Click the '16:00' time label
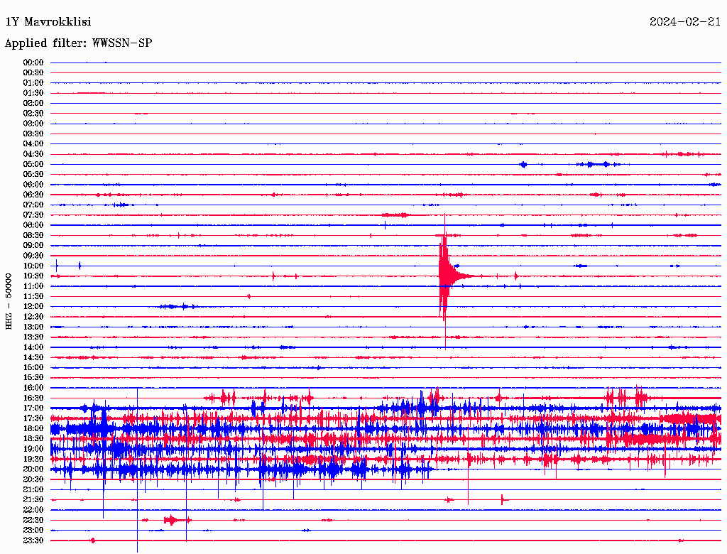The width and height of the screenshot is (727, 554). [x=33, y=388]
